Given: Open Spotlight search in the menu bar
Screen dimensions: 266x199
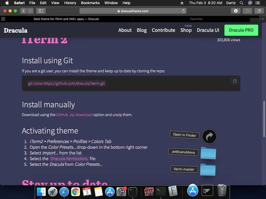Looking at the screenshot, I should pyautogui.click(x=242, y=3).
